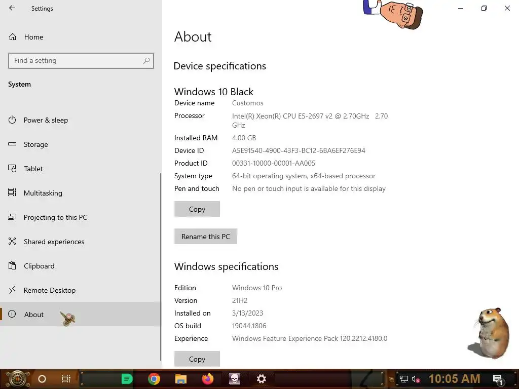The height and width of the screenshot is (389, 519).
Task: Copy the device specifications
Action: click(x=197, y=209)
